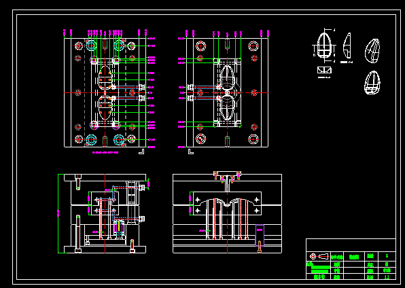Select the first-angle projection symbol in title block

point(319,257)
